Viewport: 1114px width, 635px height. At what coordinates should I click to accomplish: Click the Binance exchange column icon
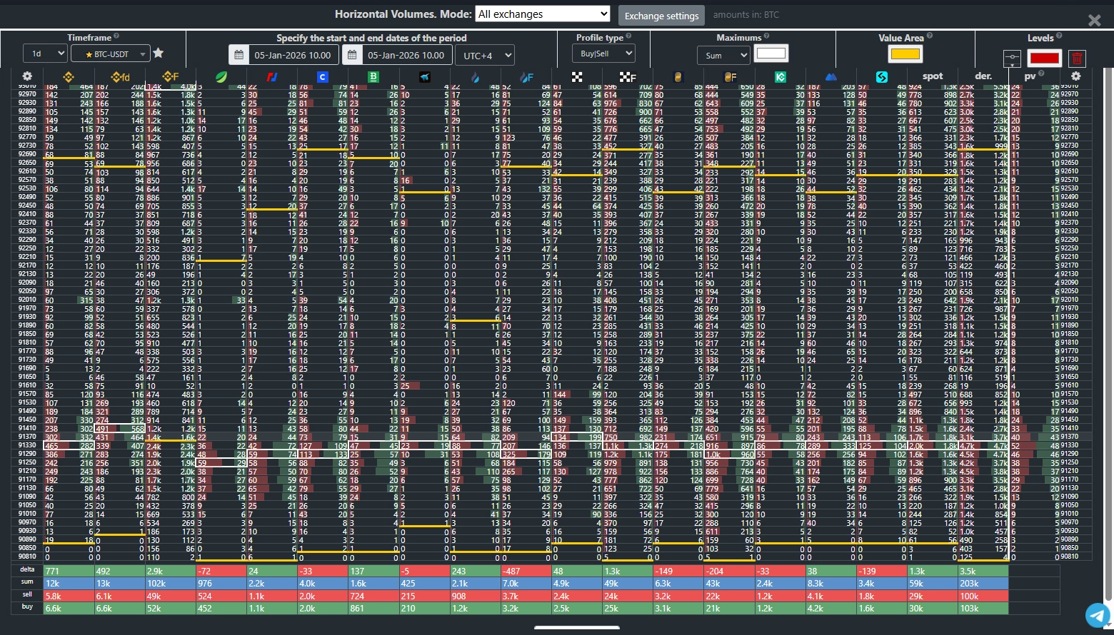[69, 77]
